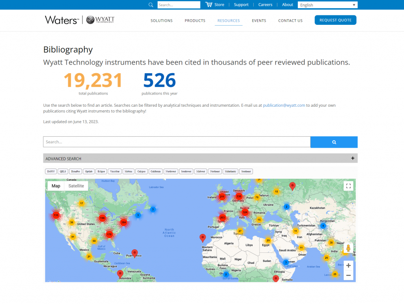Go to the Events menu item
This screenshot has width=404, height=304.
(x=259, y=20)
